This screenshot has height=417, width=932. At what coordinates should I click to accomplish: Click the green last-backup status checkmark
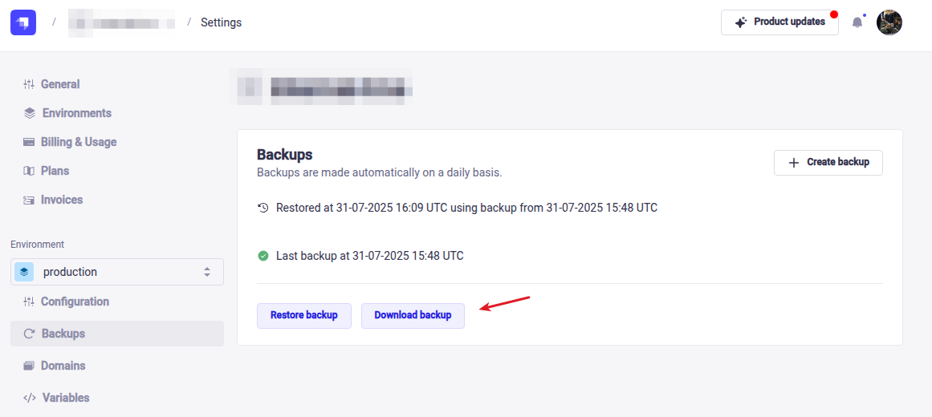coord(263,256)
